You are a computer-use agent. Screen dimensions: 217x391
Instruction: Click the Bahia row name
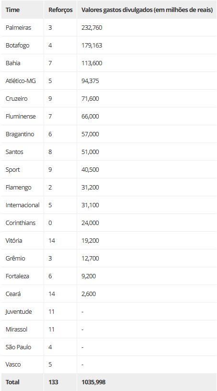point(13,63)
